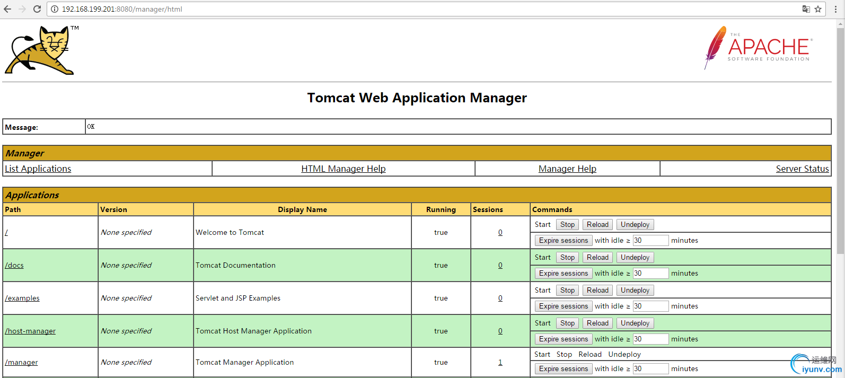Viewport: 845px width, 378px height.
Task: Undeploy the Welcome to Tomcat application
Action: (x=635, y=225)
